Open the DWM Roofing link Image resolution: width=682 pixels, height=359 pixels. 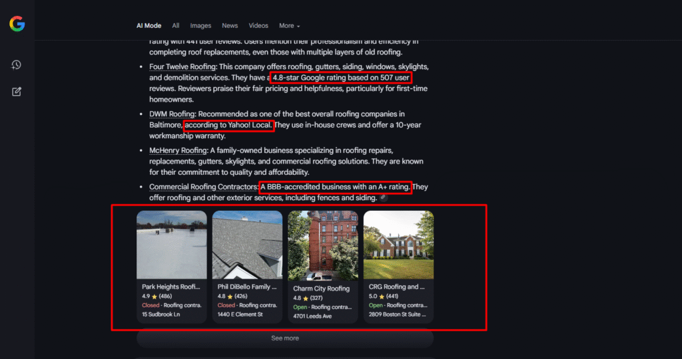coord(172,114)
